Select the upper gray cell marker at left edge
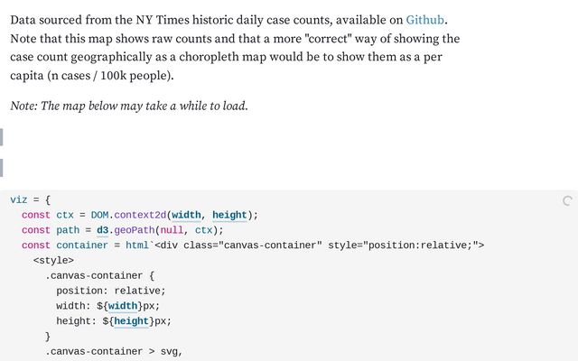 2,137
